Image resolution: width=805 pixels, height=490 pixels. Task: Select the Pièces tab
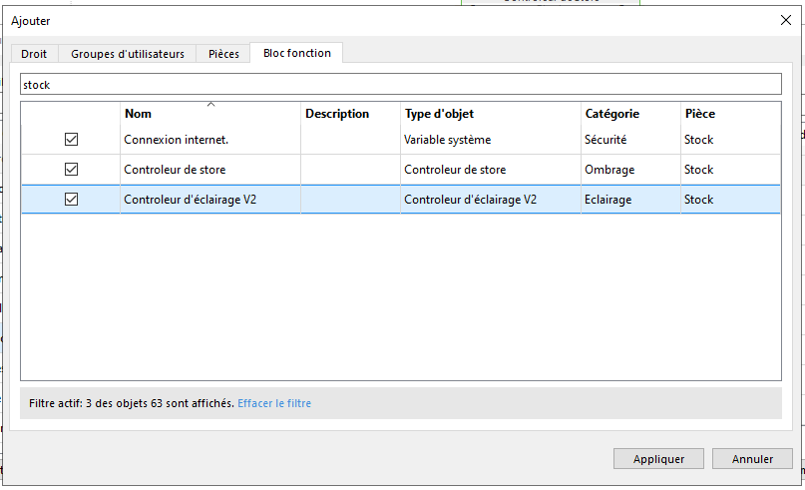[x=223, y=54]
